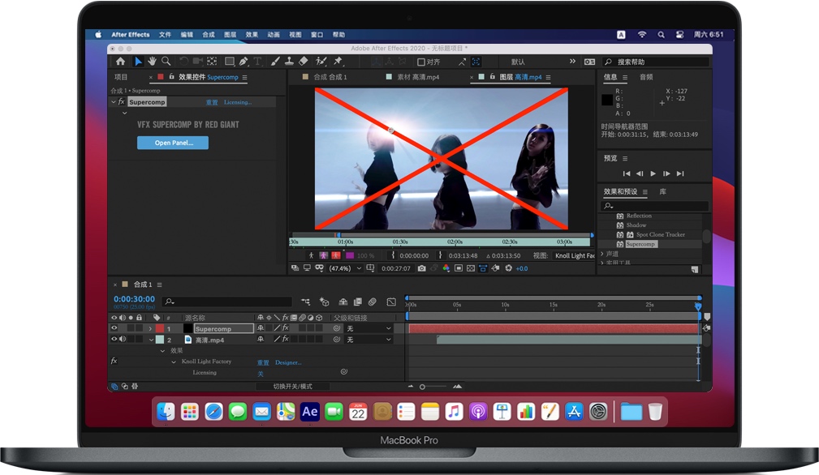Select the Zoom tool
Viewport: 819px width, 475px height.
[166, 61]
